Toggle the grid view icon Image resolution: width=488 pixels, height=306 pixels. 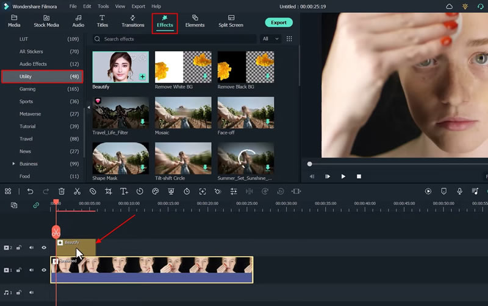289,39
